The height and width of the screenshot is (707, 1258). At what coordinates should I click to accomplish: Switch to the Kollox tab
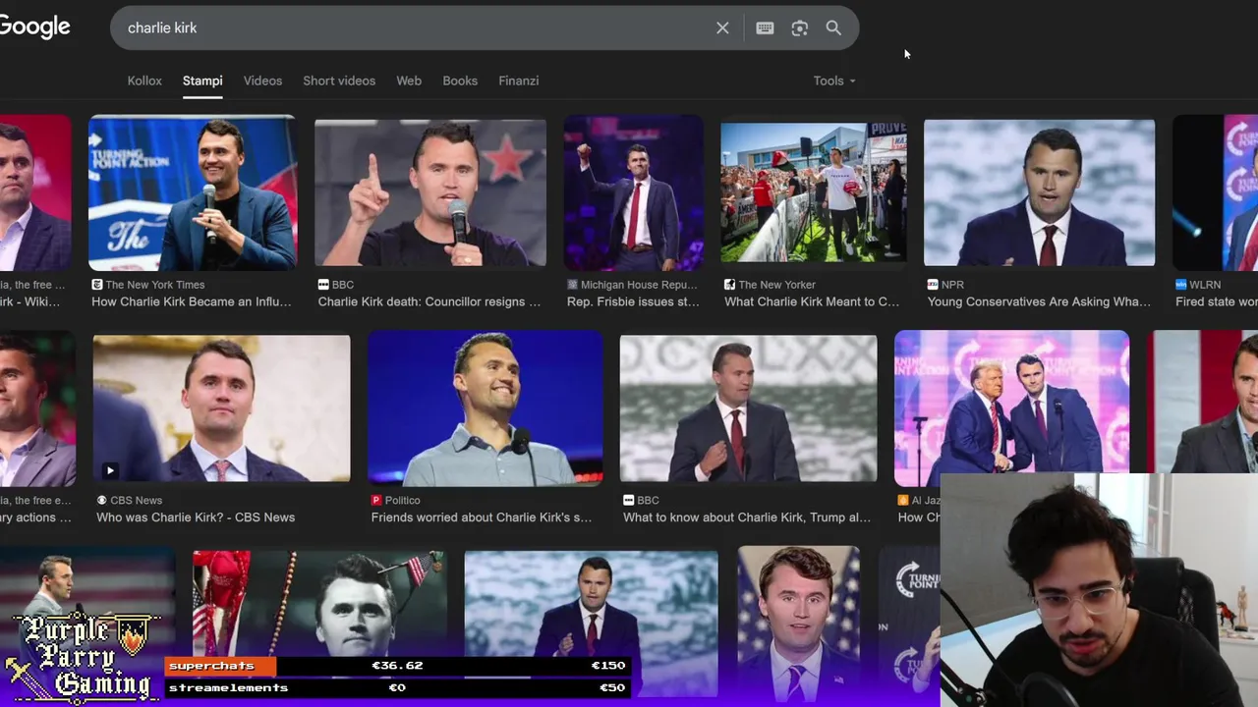point(144,81)
